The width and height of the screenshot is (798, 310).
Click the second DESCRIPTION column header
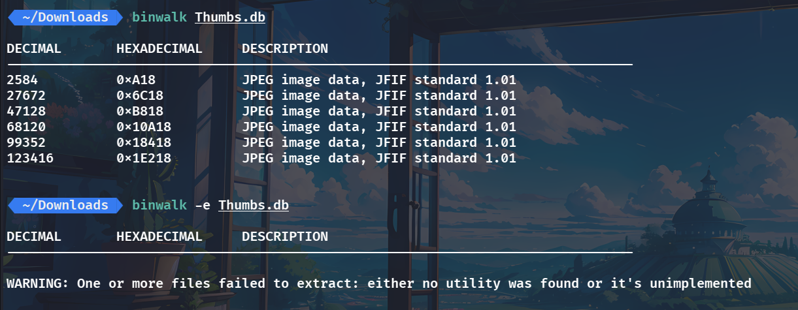pos(285,237)
